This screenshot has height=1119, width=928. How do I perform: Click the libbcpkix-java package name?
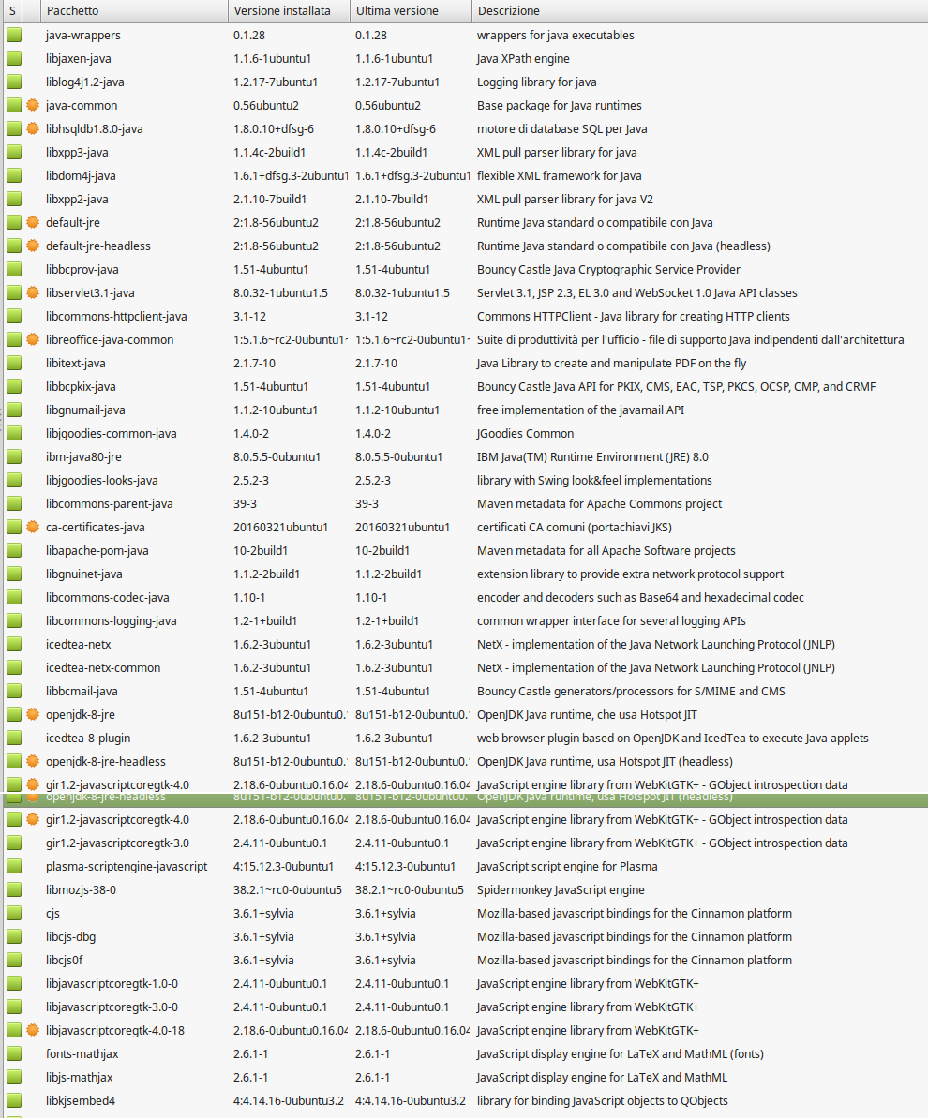tap(81, 387)
